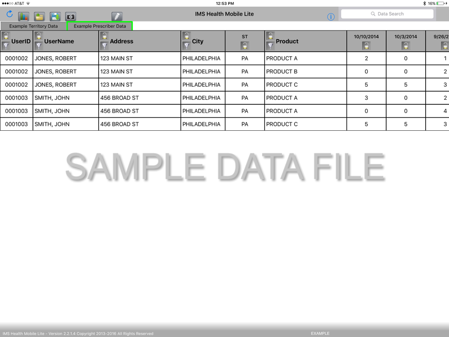Open the blue info icon
The height and width of the screenshot is (337, 449).
[x=331, y=17]
